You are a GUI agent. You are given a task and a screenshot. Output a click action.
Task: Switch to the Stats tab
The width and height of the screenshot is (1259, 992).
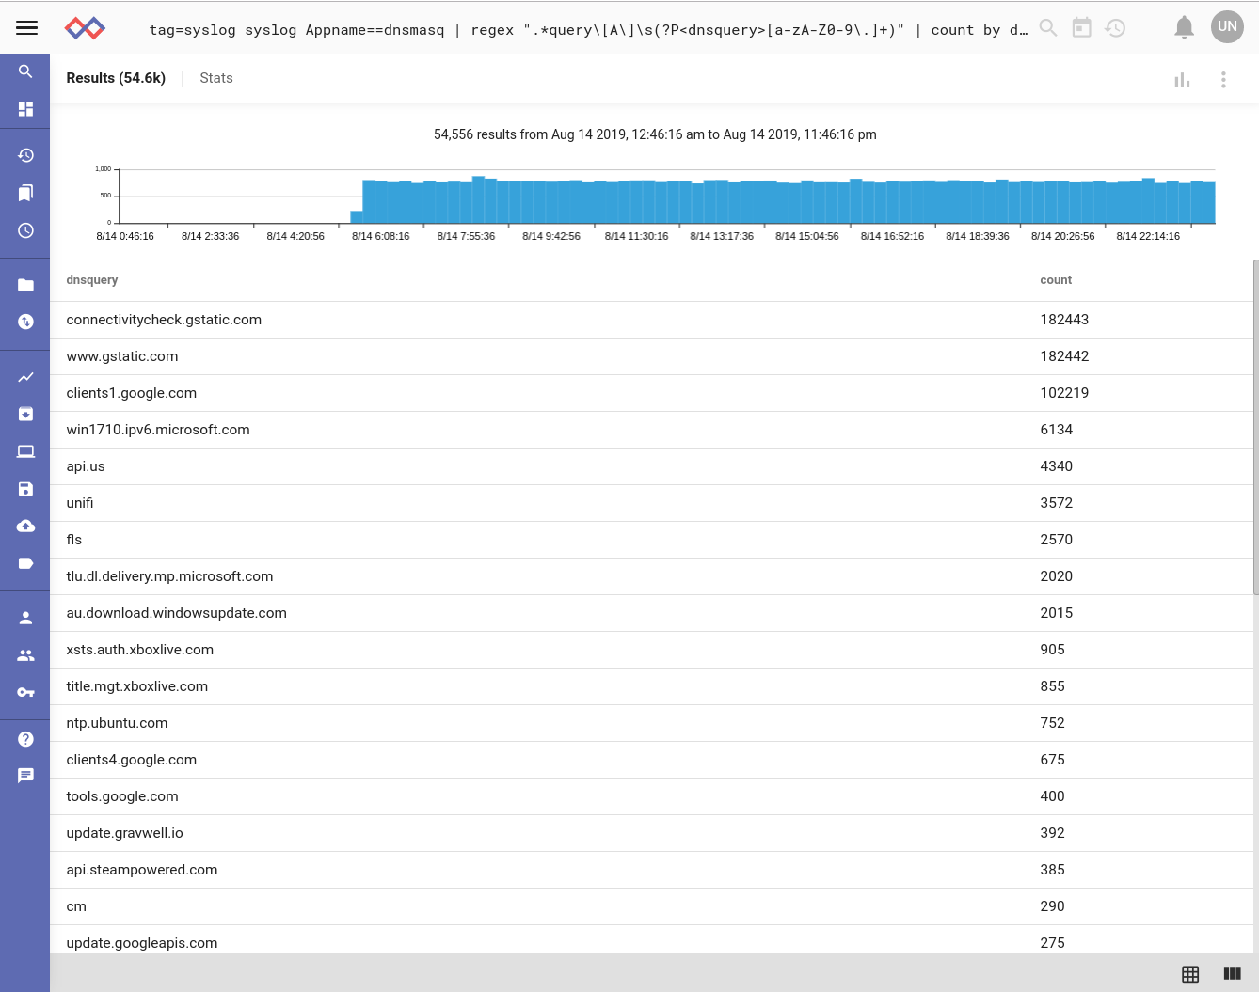[216, 78]
